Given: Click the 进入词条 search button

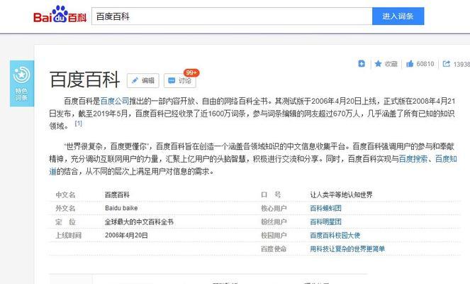Looking at the screenshot, I should (398, 16).
